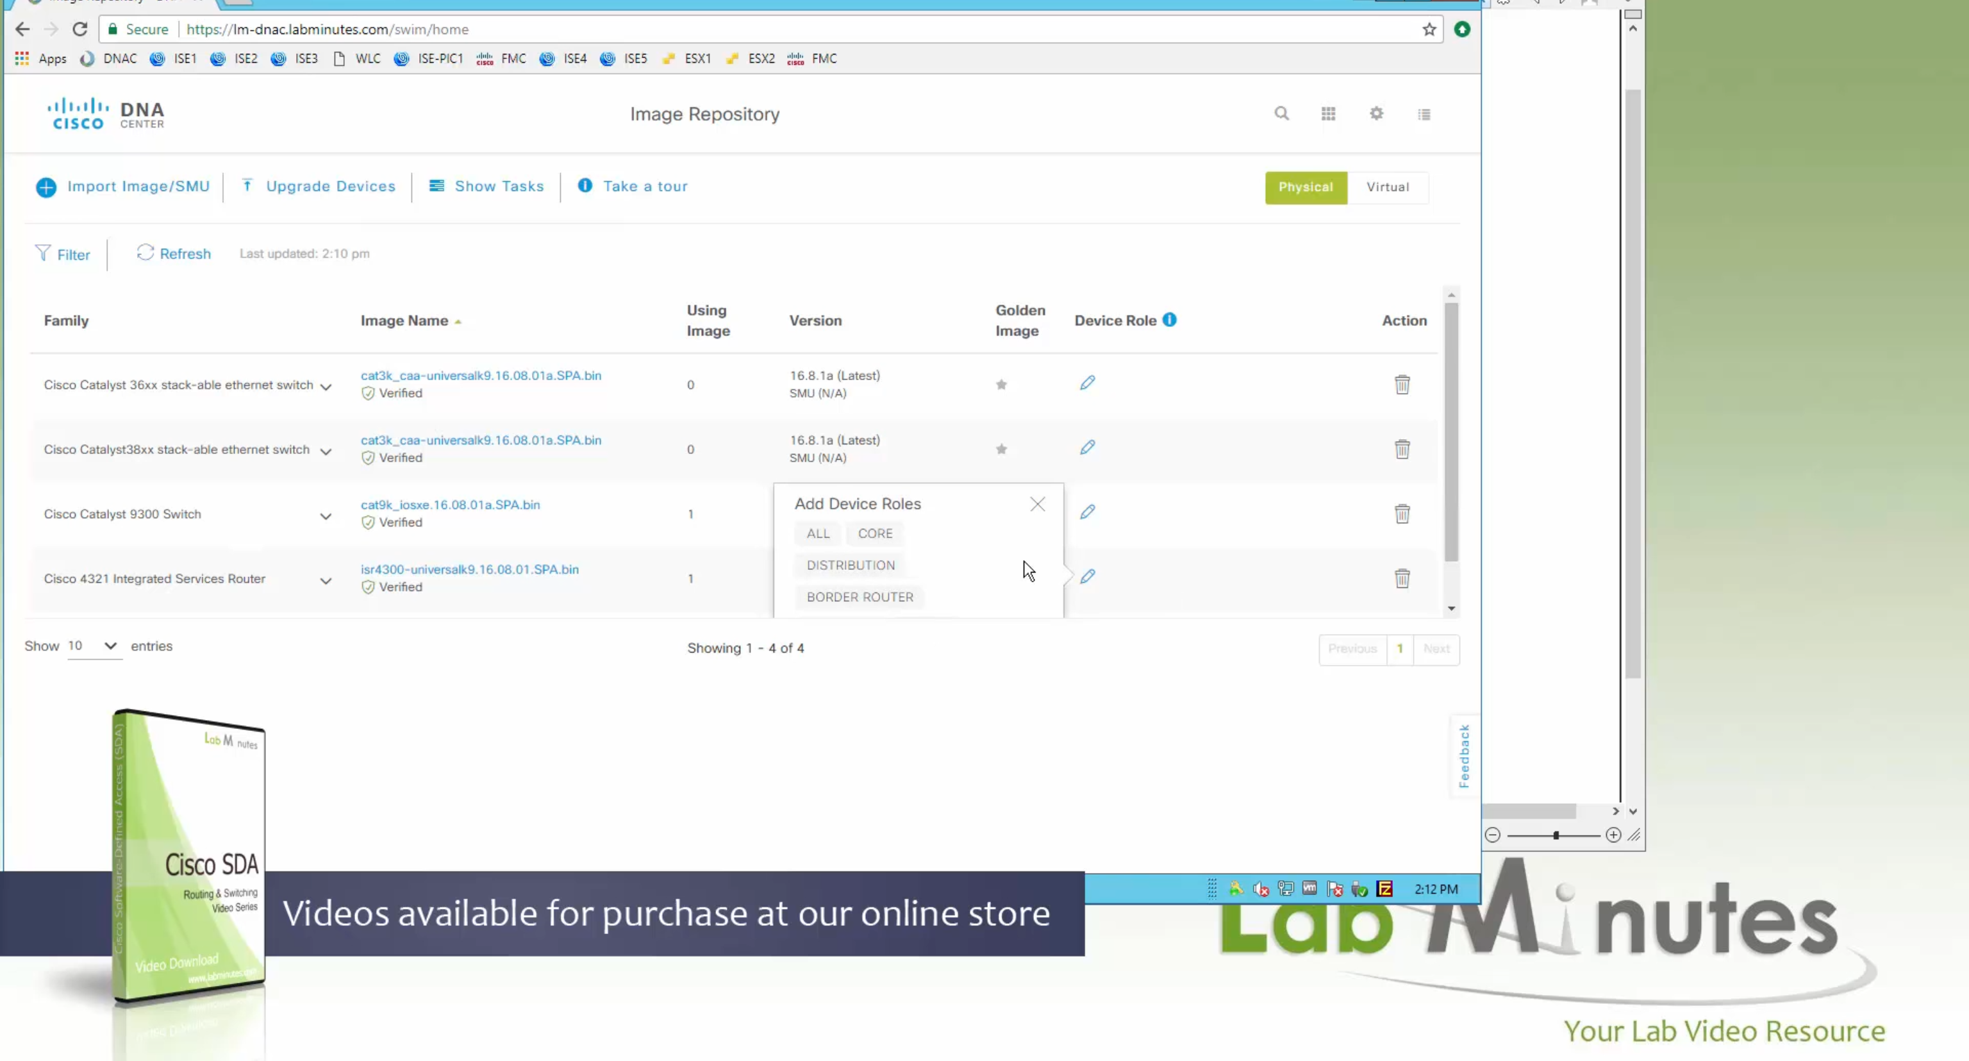
Task: Edit device role for Catalyst 38xx image
Action: [1087, 447]
